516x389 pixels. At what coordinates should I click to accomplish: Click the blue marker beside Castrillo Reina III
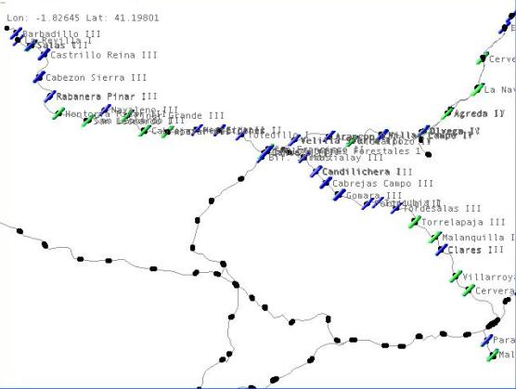(44, 54)
